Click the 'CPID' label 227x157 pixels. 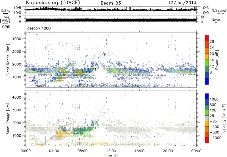(6, 27)
